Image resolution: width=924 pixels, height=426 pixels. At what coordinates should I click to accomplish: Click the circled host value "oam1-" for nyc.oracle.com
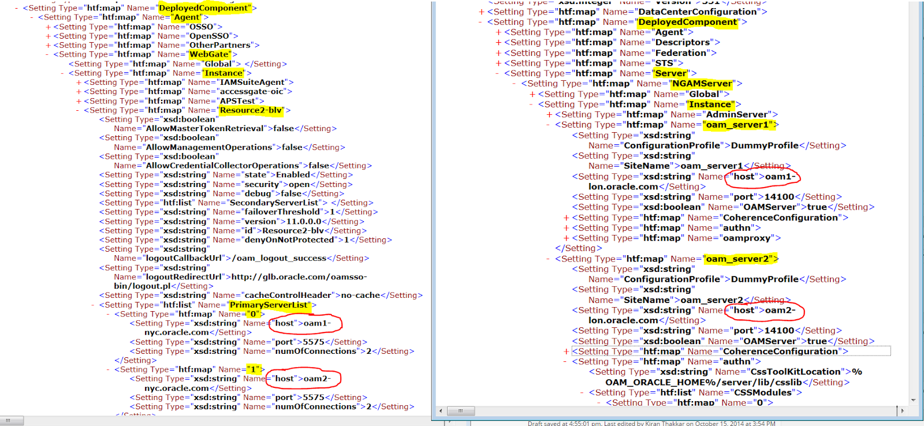point(318,323)
